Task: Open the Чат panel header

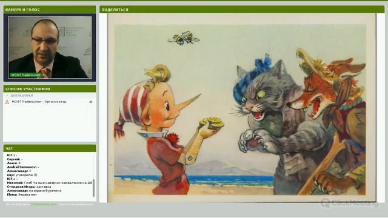Action: tap(50, 148)
